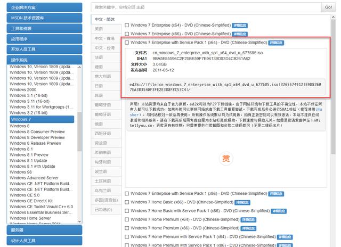
Task: Check Enterprise with Service Pack 1 (x64) checkbox
Action: coord(127,43)
